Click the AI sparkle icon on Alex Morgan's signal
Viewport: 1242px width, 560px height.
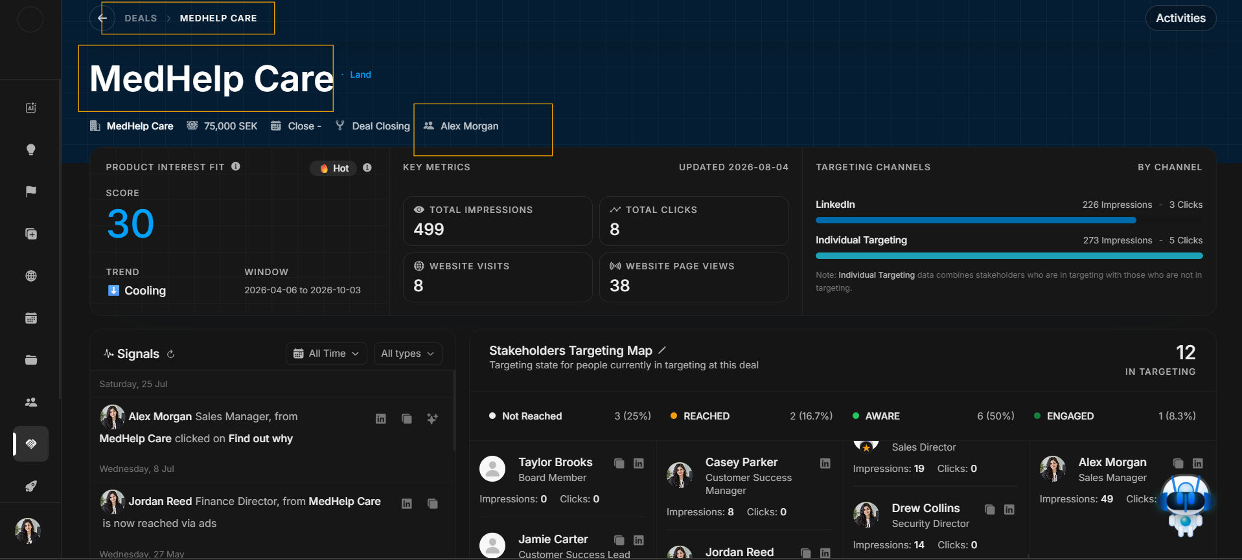tap(432, 419)
